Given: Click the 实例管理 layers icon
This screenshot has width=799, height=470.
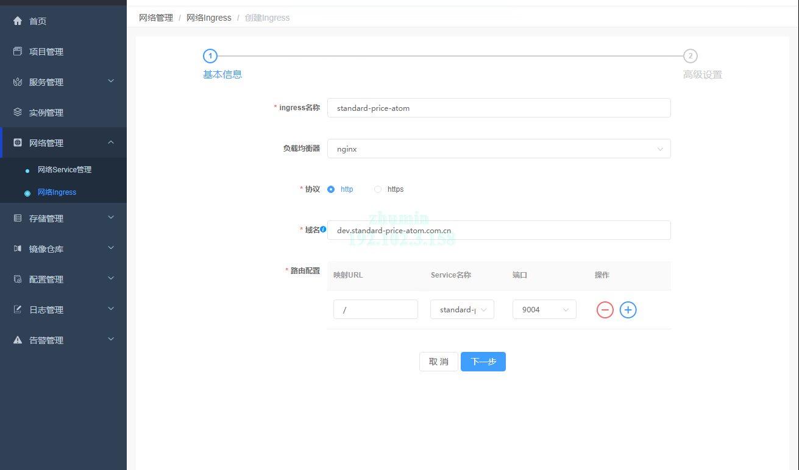Looking at the screenshot, I should tap(18, 112).
